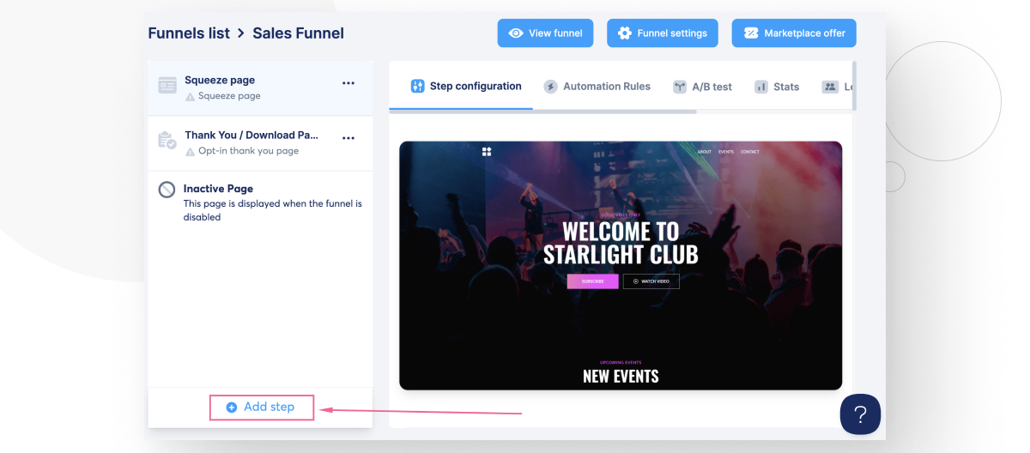Click the Starlight Club page preview thumbnail

pyautogui.click(x=621, y=266)
